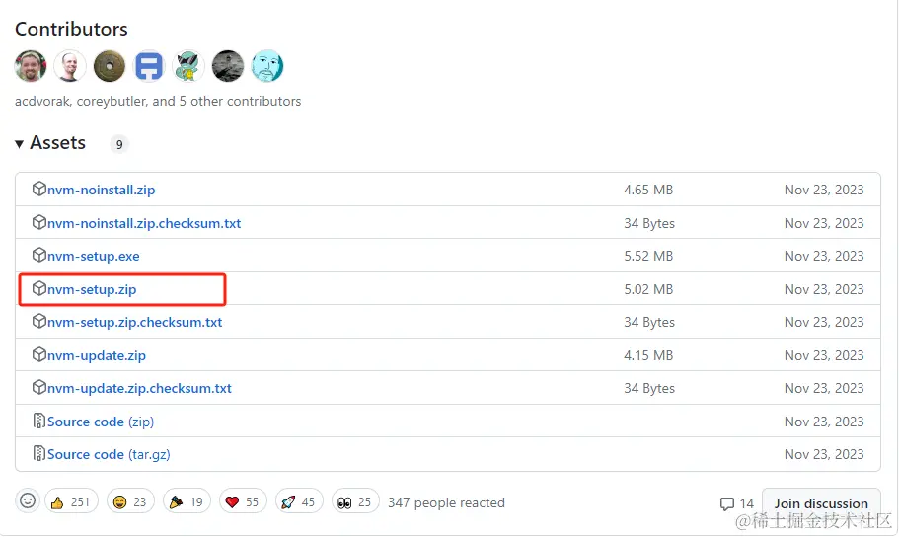899x537 pixels.
Task: Download nvm-noinstall.zip
Action: [x=101, y=190]
